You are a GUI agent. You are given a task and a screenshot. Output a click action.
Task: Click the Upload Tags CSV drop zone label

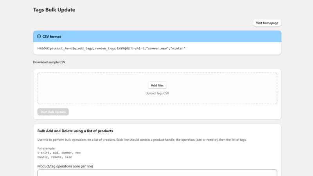point(157,93)
